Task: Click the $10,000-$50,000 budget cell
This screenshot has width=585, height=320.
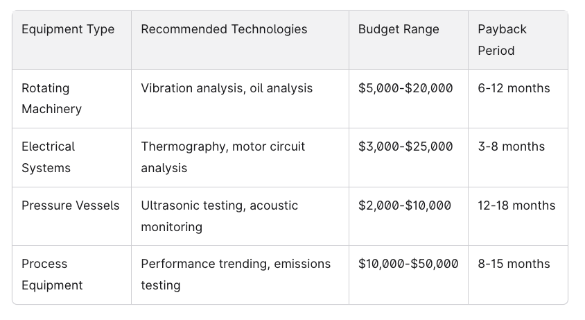Action: pyautogui.click(x=408, y=275)
